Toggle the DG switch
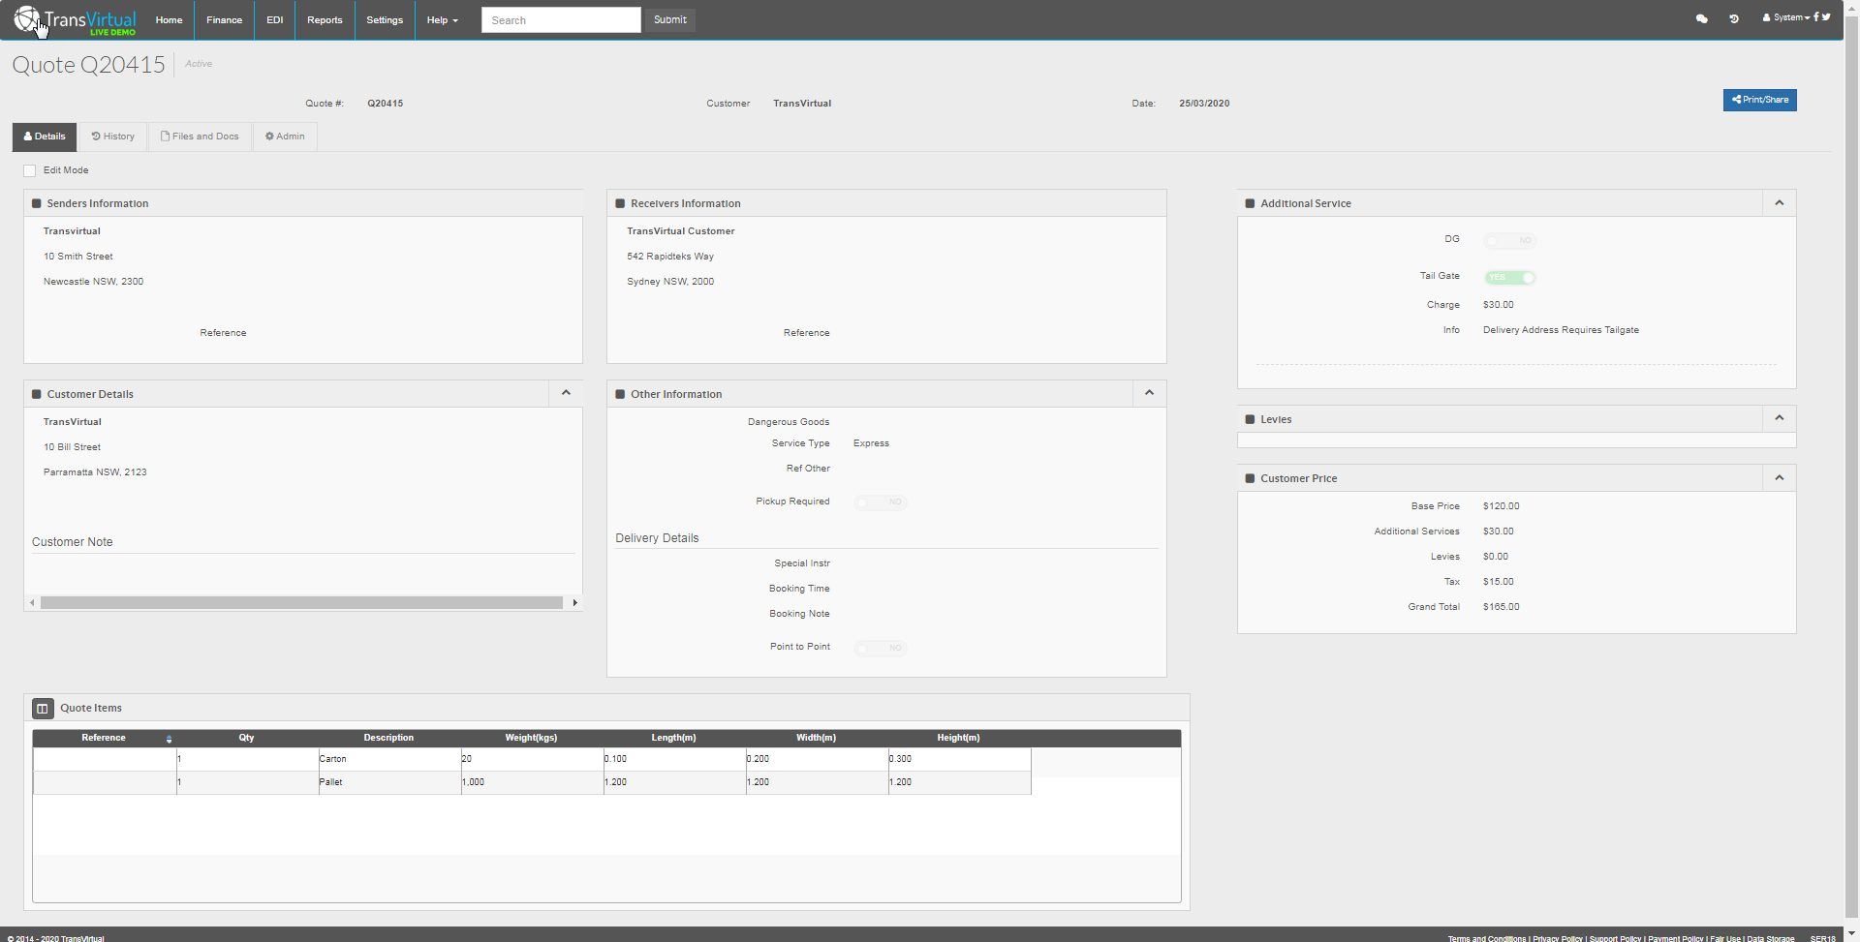Image resolution: width=1860 pixels, height=942 pixels. tap(1510, 240)
